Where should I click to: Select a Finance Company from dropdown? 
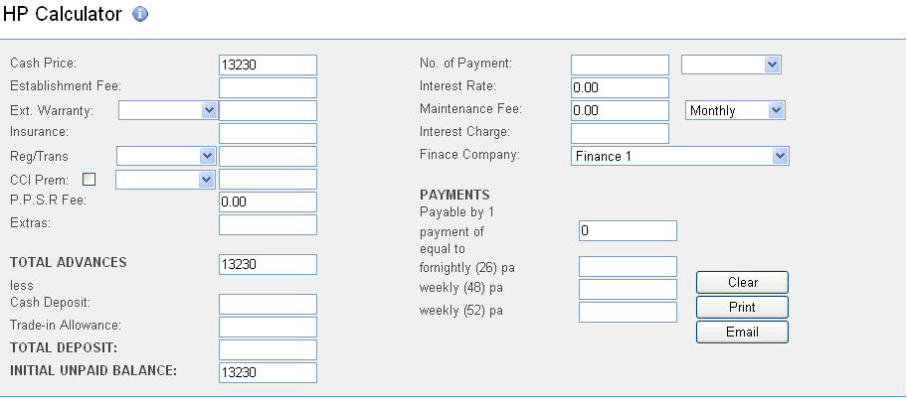click(680, 156)
